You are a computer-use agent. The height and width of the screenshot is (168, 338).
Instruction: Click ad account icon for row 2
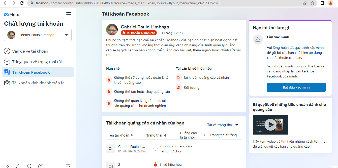[111, 165]
